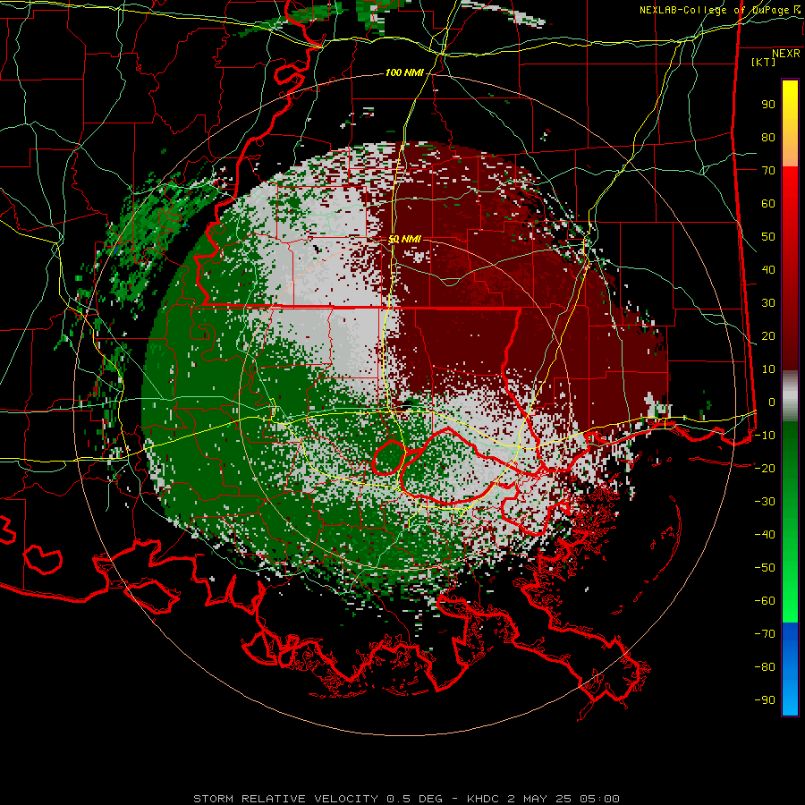Click the KHDC station identifier in caption
The height and width of the screenshot is (805, 805).
(483, 799)
